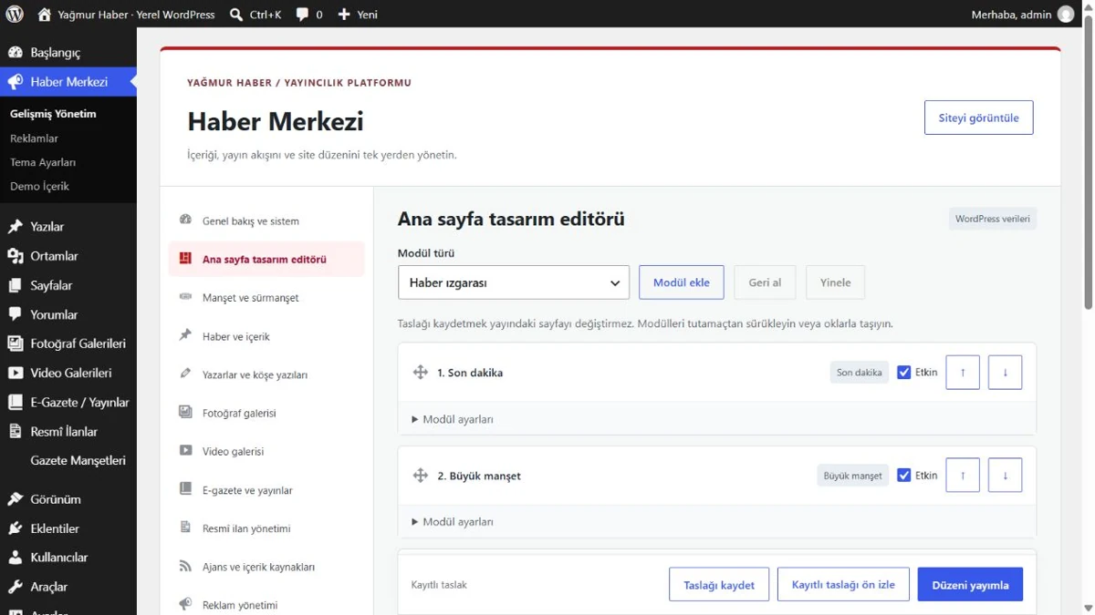The image size is (1095, 615).
Task: Click the plus icon next to Yeni
Action: coord(344,14)
